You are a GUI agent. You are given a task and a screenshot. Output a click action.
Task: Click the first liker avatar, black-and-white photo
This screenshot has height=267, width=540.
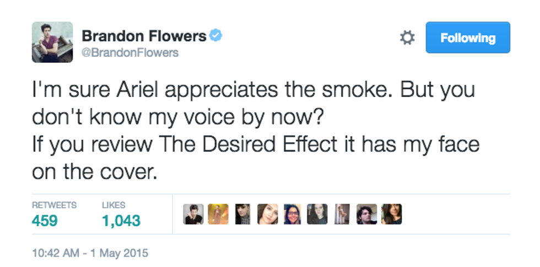tap(193, 214)
